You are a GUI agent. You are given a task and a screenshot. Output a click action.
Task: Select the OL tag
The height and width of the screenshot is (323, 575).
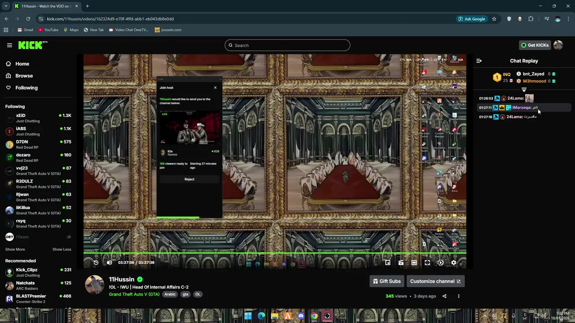pyautogui.click(x=198, y=294)
